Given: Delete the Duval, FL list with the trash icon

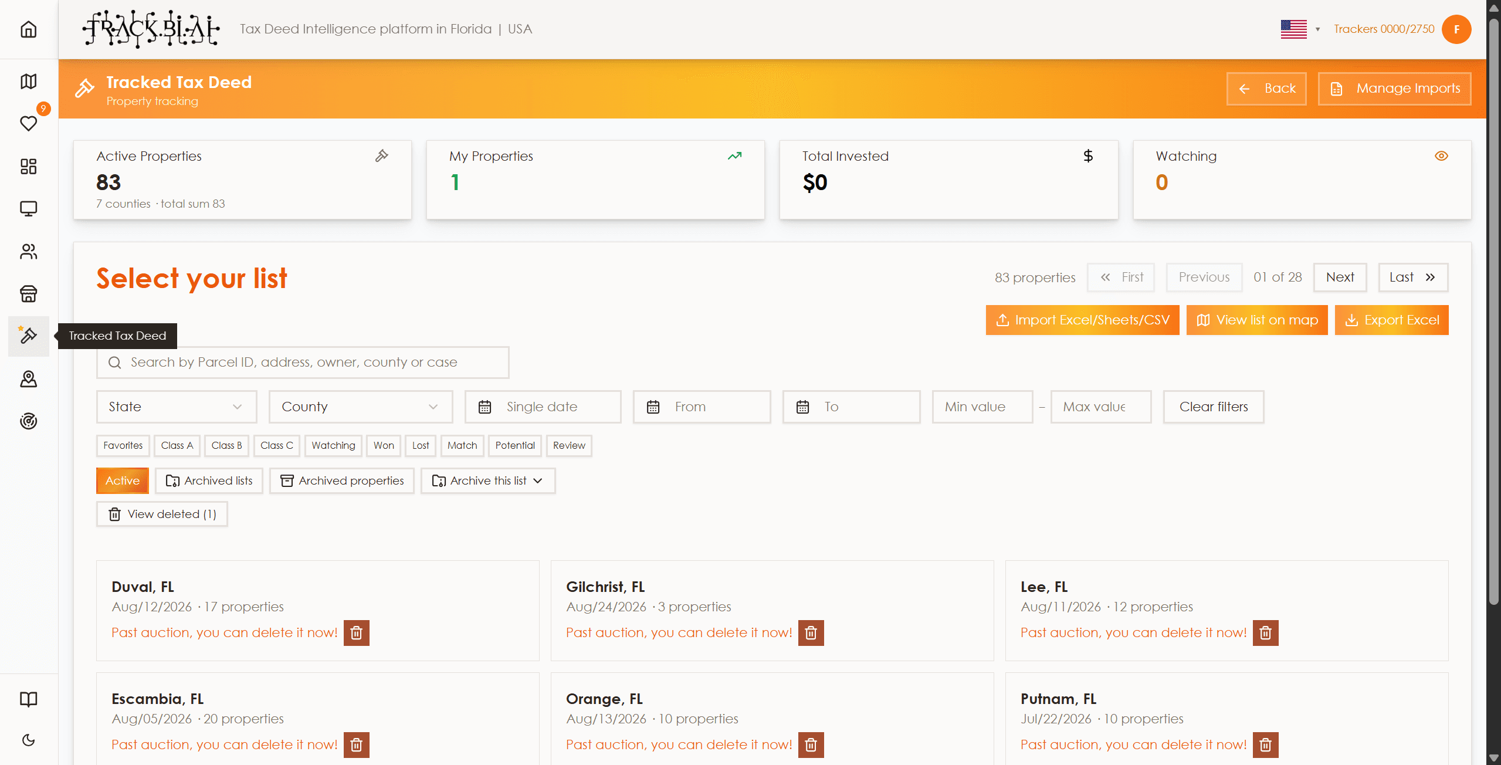Looking at the screenshot, I should point(356,633).
